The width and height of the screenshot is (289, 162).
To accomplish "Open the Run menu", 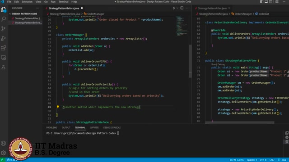I will [x=53, y=2].
